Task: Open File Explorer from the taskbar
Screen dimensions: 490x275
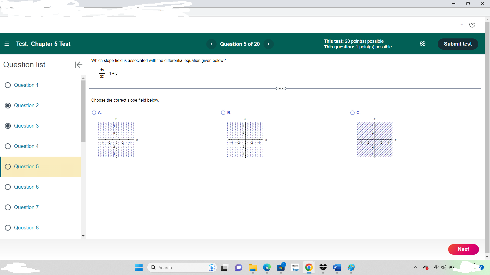Action: [x=253, y=268]
